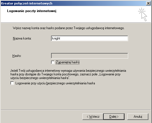Click the "Hasło:" label

click(x=17, y=56)
